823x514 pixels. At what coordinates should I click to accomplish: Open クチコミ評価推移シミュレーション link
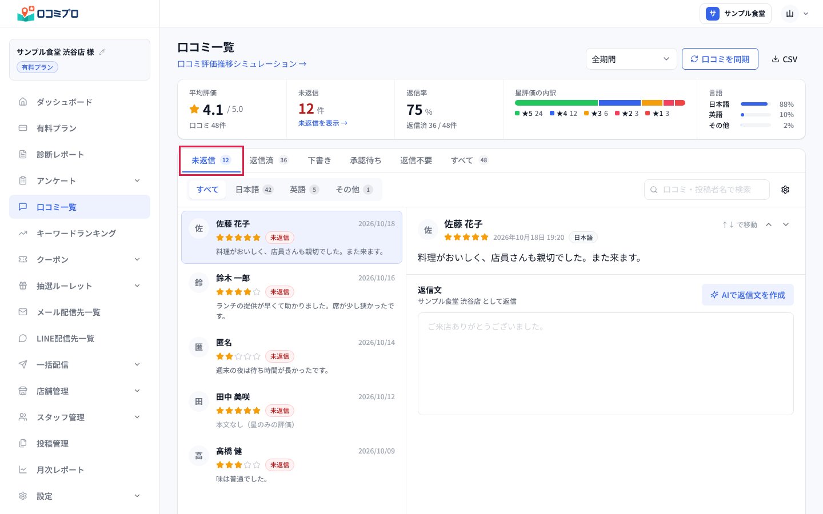pyautogui.click(x=242, y=64)
